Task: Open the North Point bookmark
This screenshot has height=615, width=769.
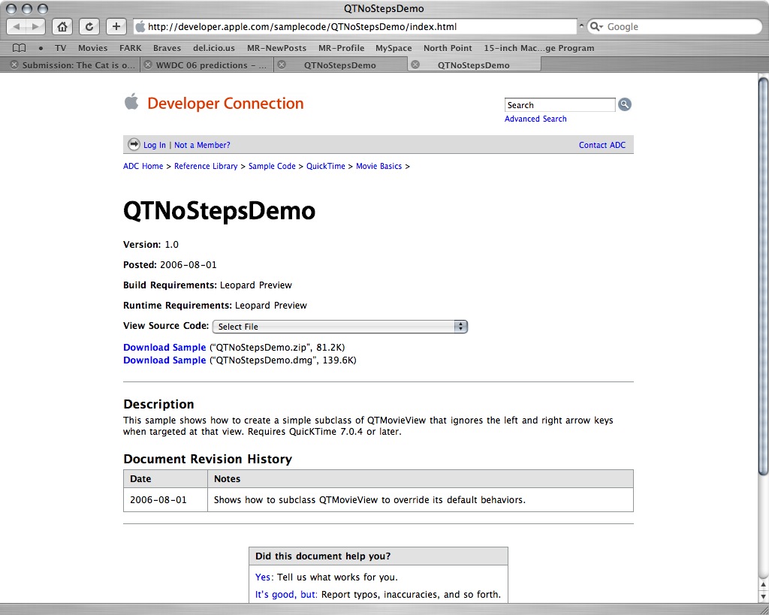Action: click(448, 48)
